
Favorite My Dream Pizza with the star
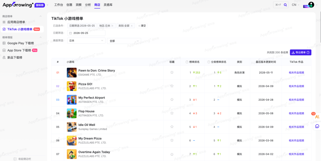click(x=172, y=140)
